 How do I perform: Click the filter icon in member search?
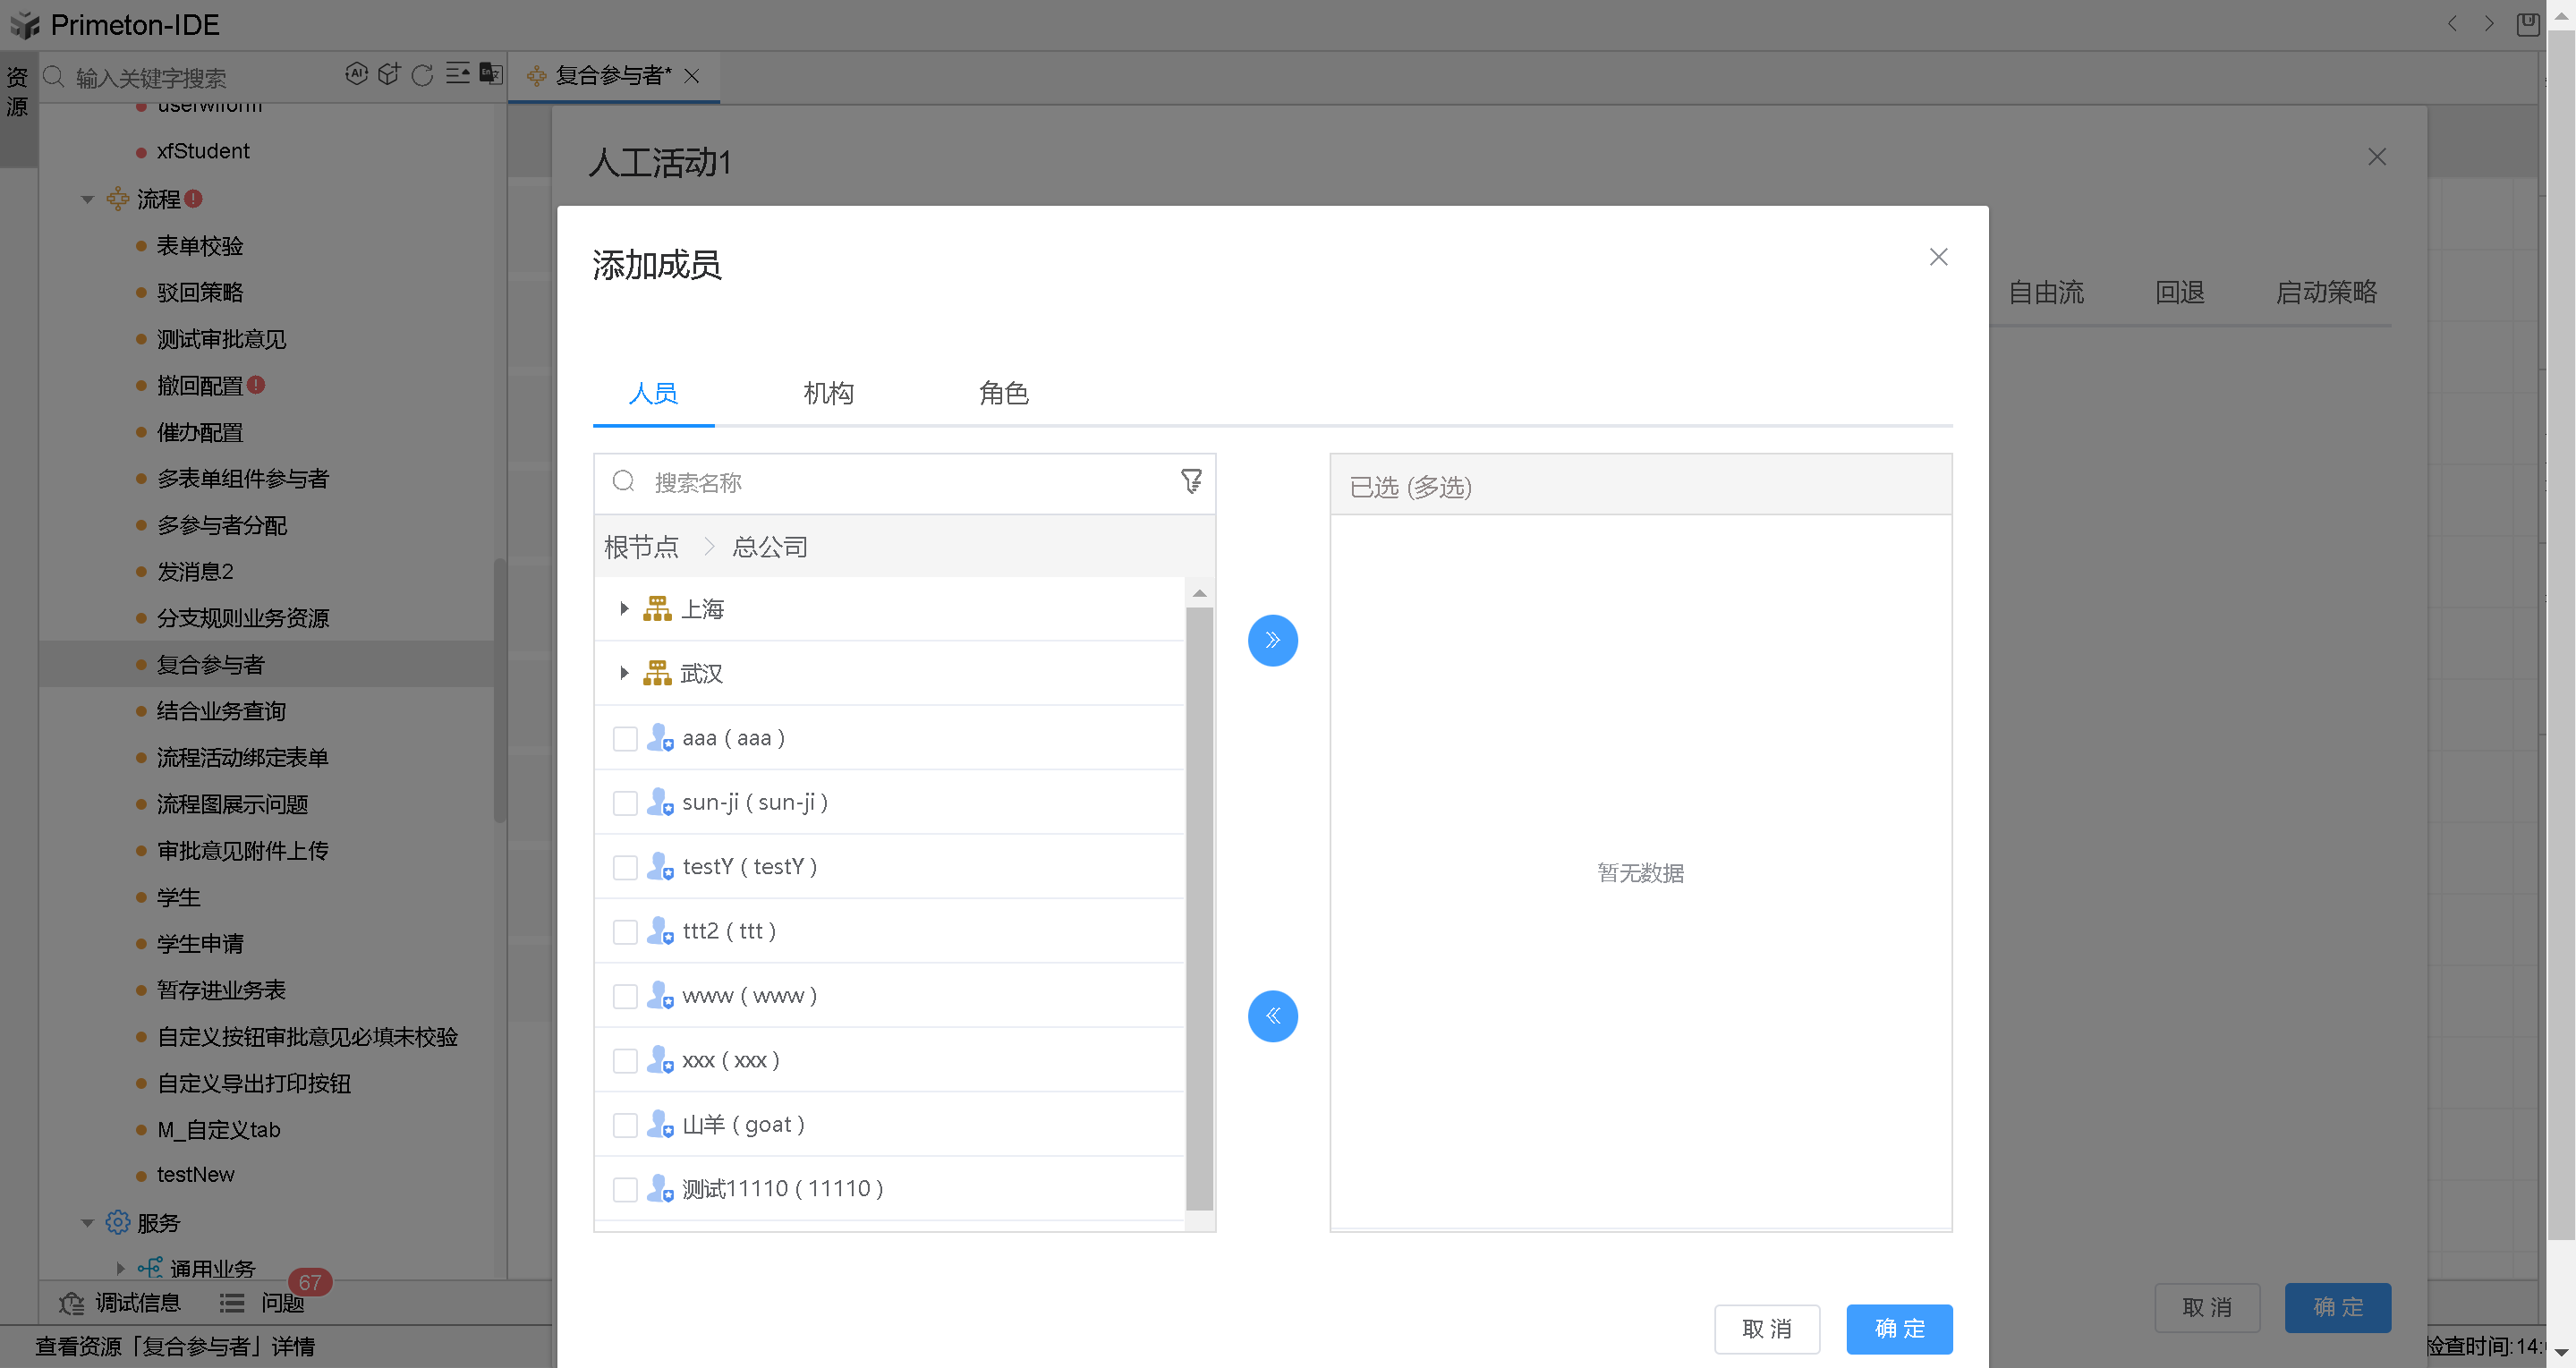1190,481
